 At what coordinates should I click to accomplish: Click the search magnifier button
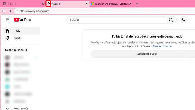point(171,20)
